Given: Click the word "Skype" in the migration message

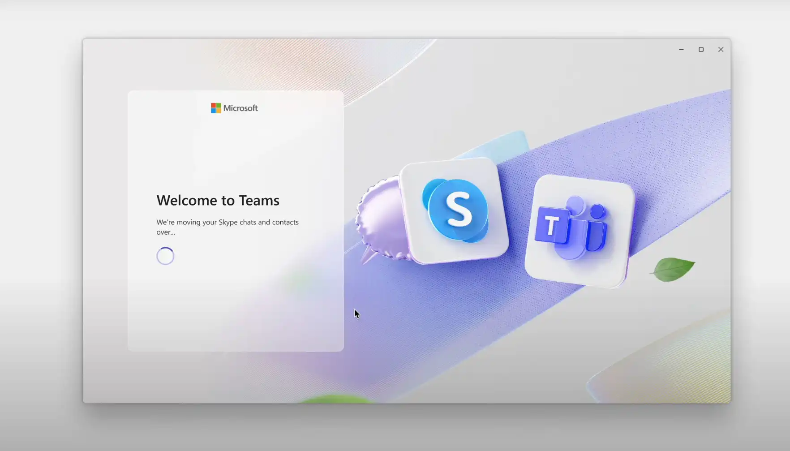Looking at the screenshot, I should 228,222.
